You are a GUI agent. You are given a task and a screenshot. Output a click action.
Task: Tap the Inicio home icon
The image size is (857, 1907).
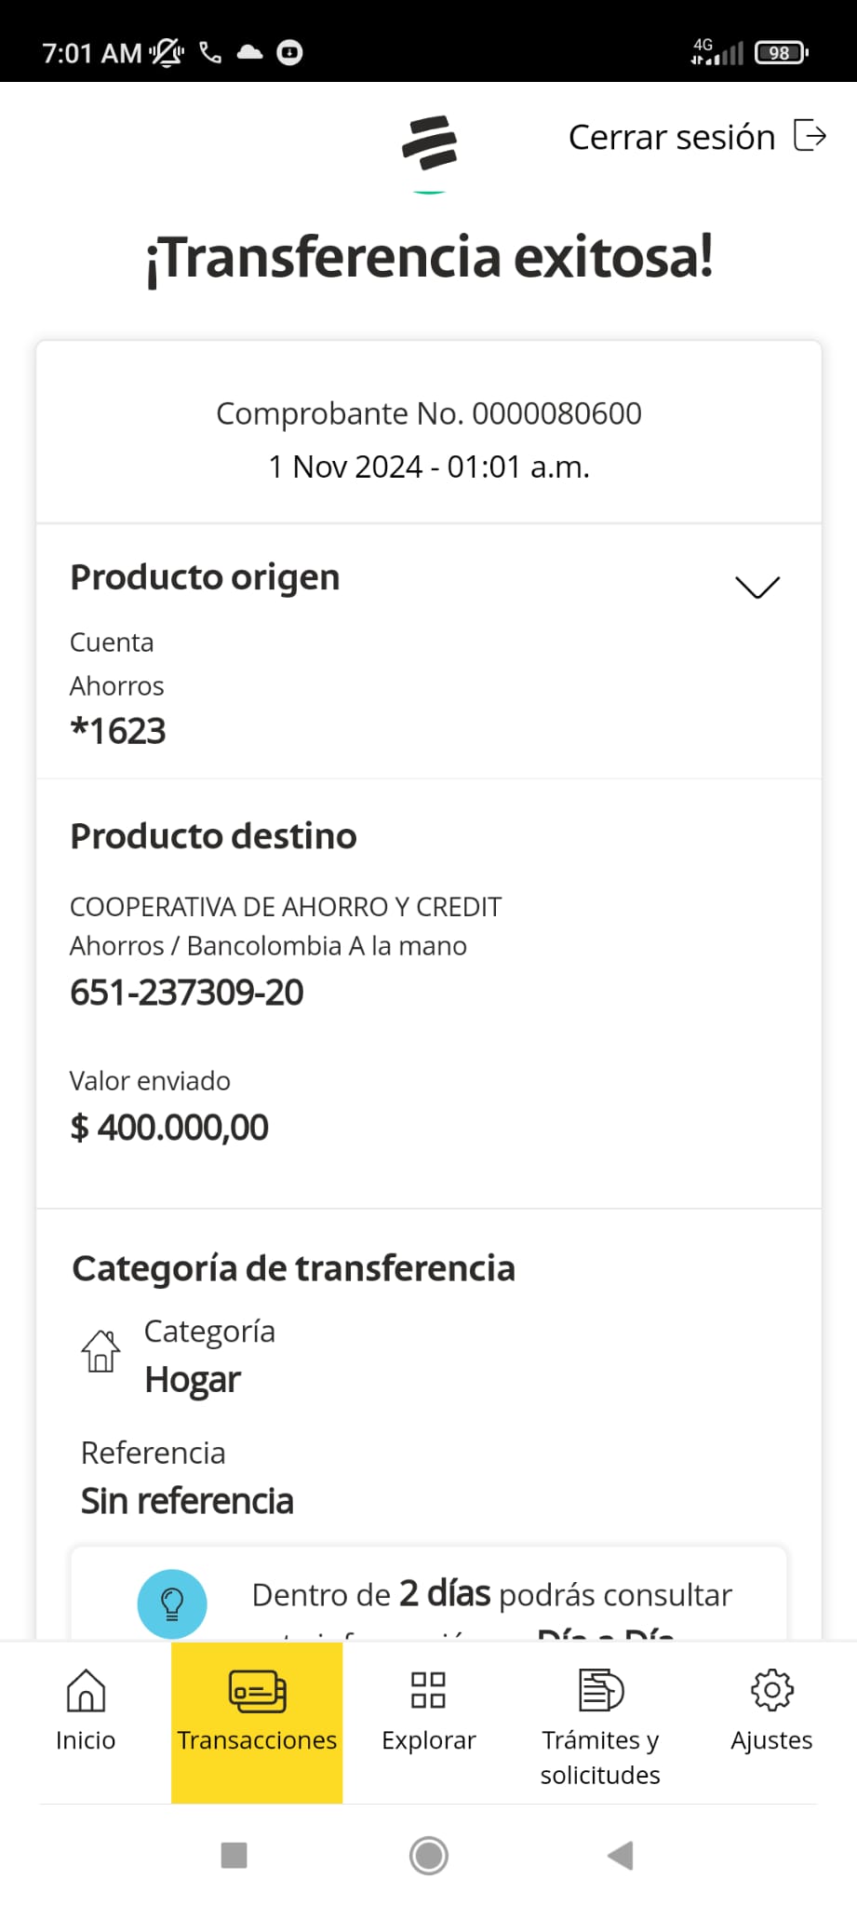(x=86, y=1690)
